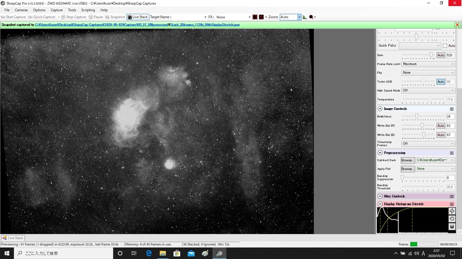Toggle the Live Stack button

pyautogui.click(x=138, y=17)
